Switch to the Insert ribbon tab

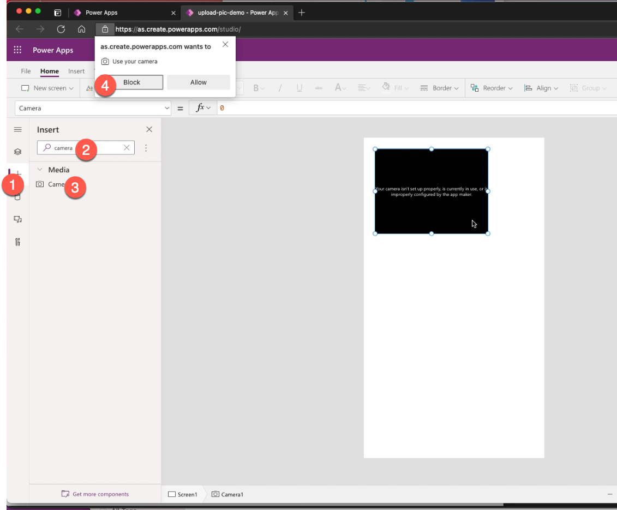pos(76,71)
